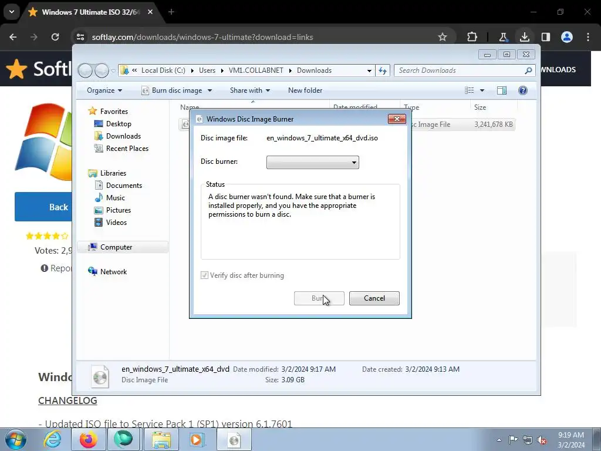Screen dimensions: 601x451
Task: Click Explorer refresh button beside address bar
Action: pyautogui.click(x=383, y=70)
